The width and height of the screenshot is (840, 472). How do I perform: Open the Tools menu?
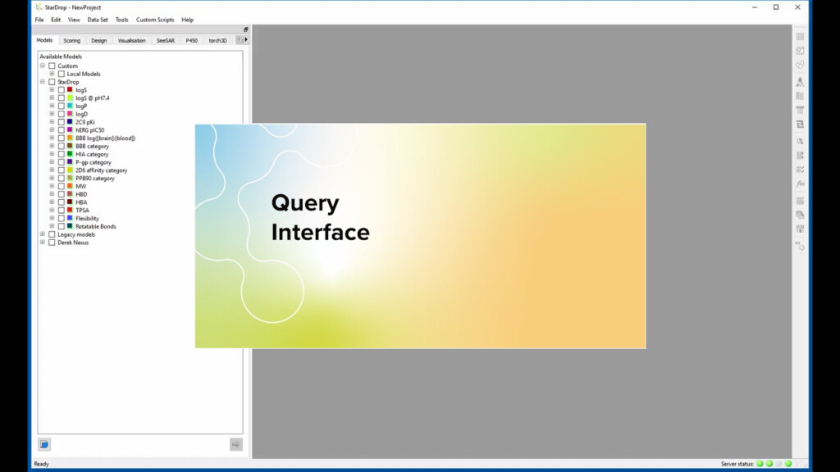(x=121, y=19)
